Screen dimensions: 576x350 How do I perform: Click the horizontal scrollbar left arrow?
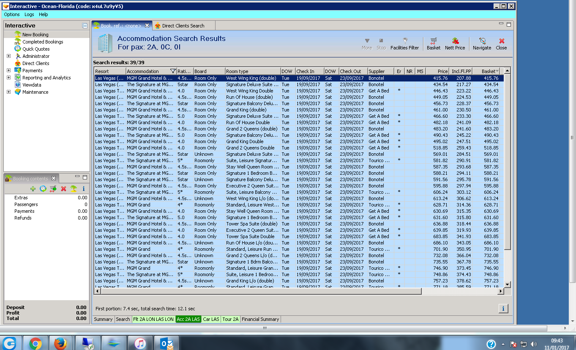tap(97, 291)
